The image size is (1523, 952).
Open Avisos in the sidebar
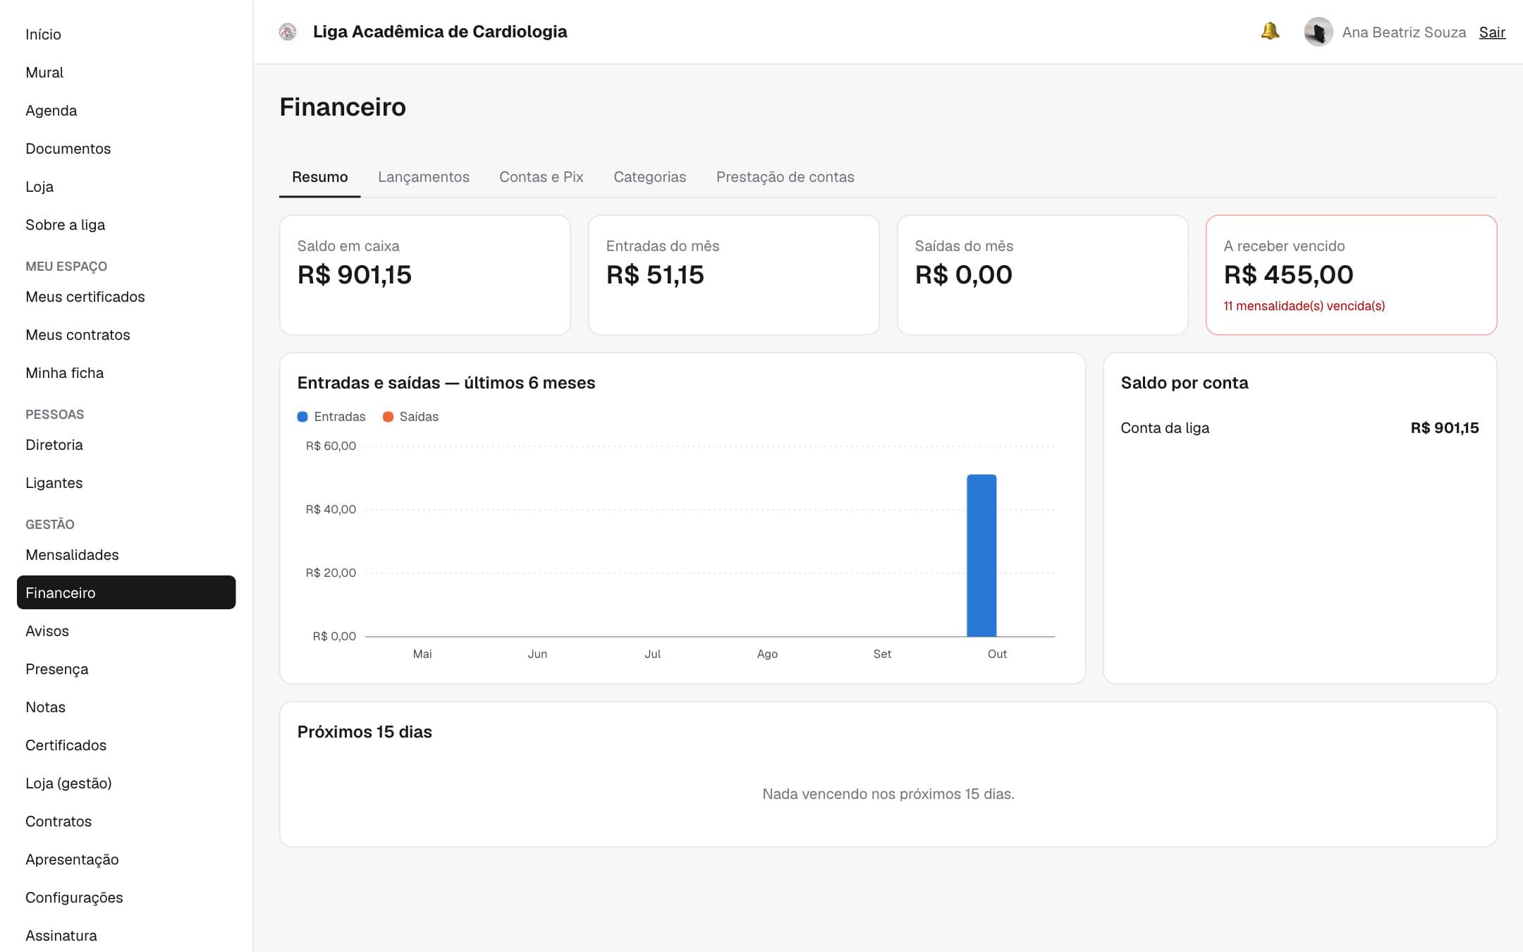[x=126, y=630]
